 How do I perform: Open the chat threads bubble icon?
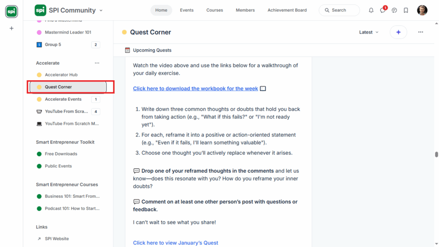(394, 10)
